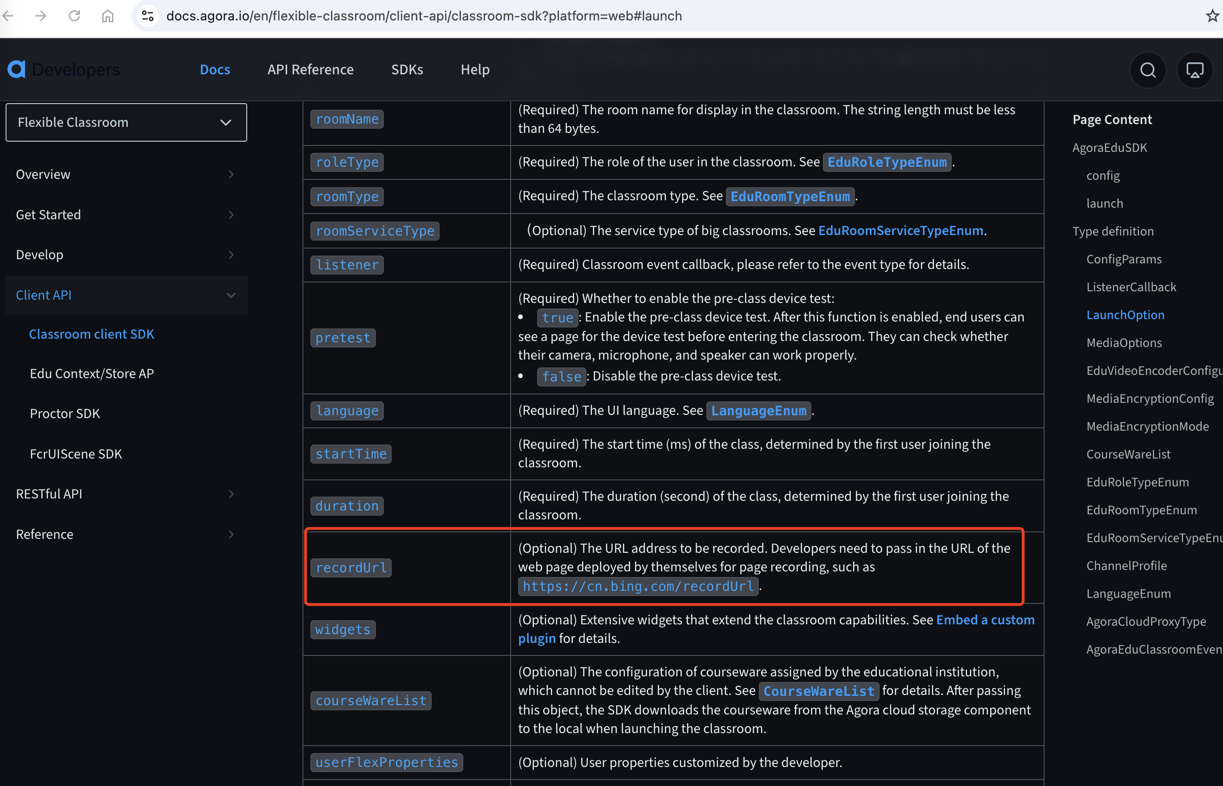Click the reload page icon
The width and height of the screenshot is (1223, 786).
click(76, 16)
